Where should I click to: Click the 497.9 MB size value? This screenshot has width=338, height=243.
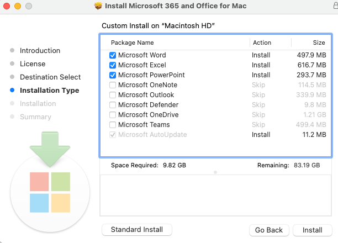tap(311, 55)
